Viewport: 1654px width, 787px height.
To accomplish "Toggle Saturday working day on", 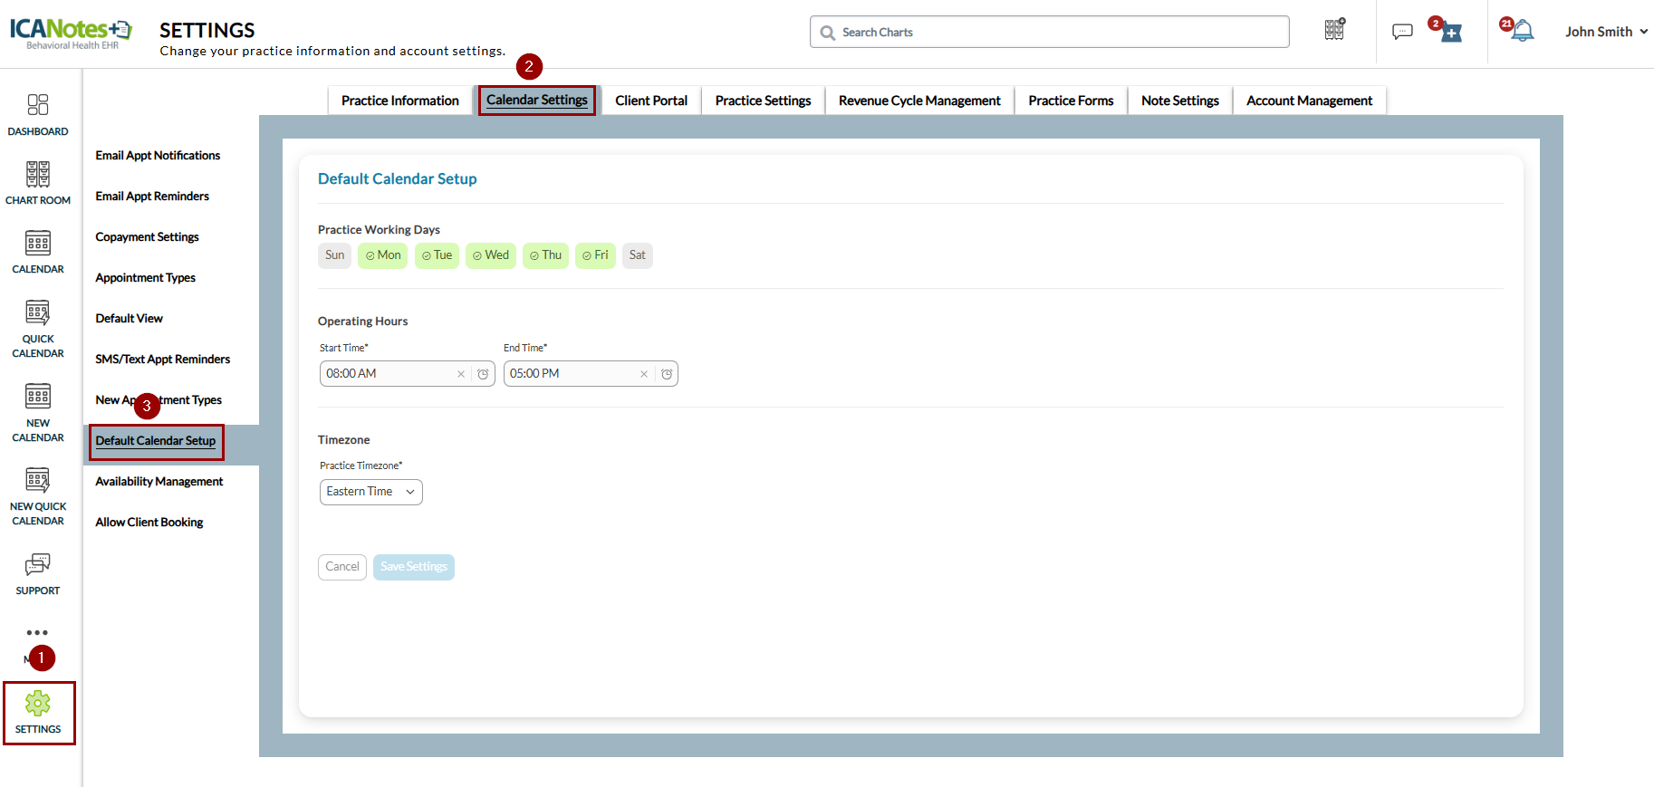I will (638, 255).
